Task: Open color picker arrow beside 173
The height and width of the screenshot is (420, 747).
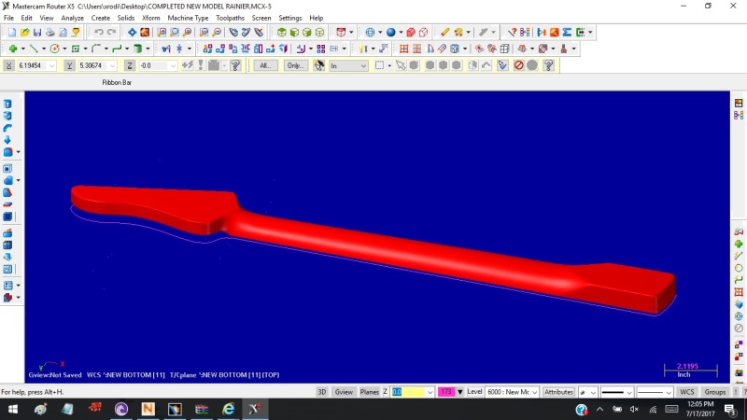Action: [x=459, y=392]
